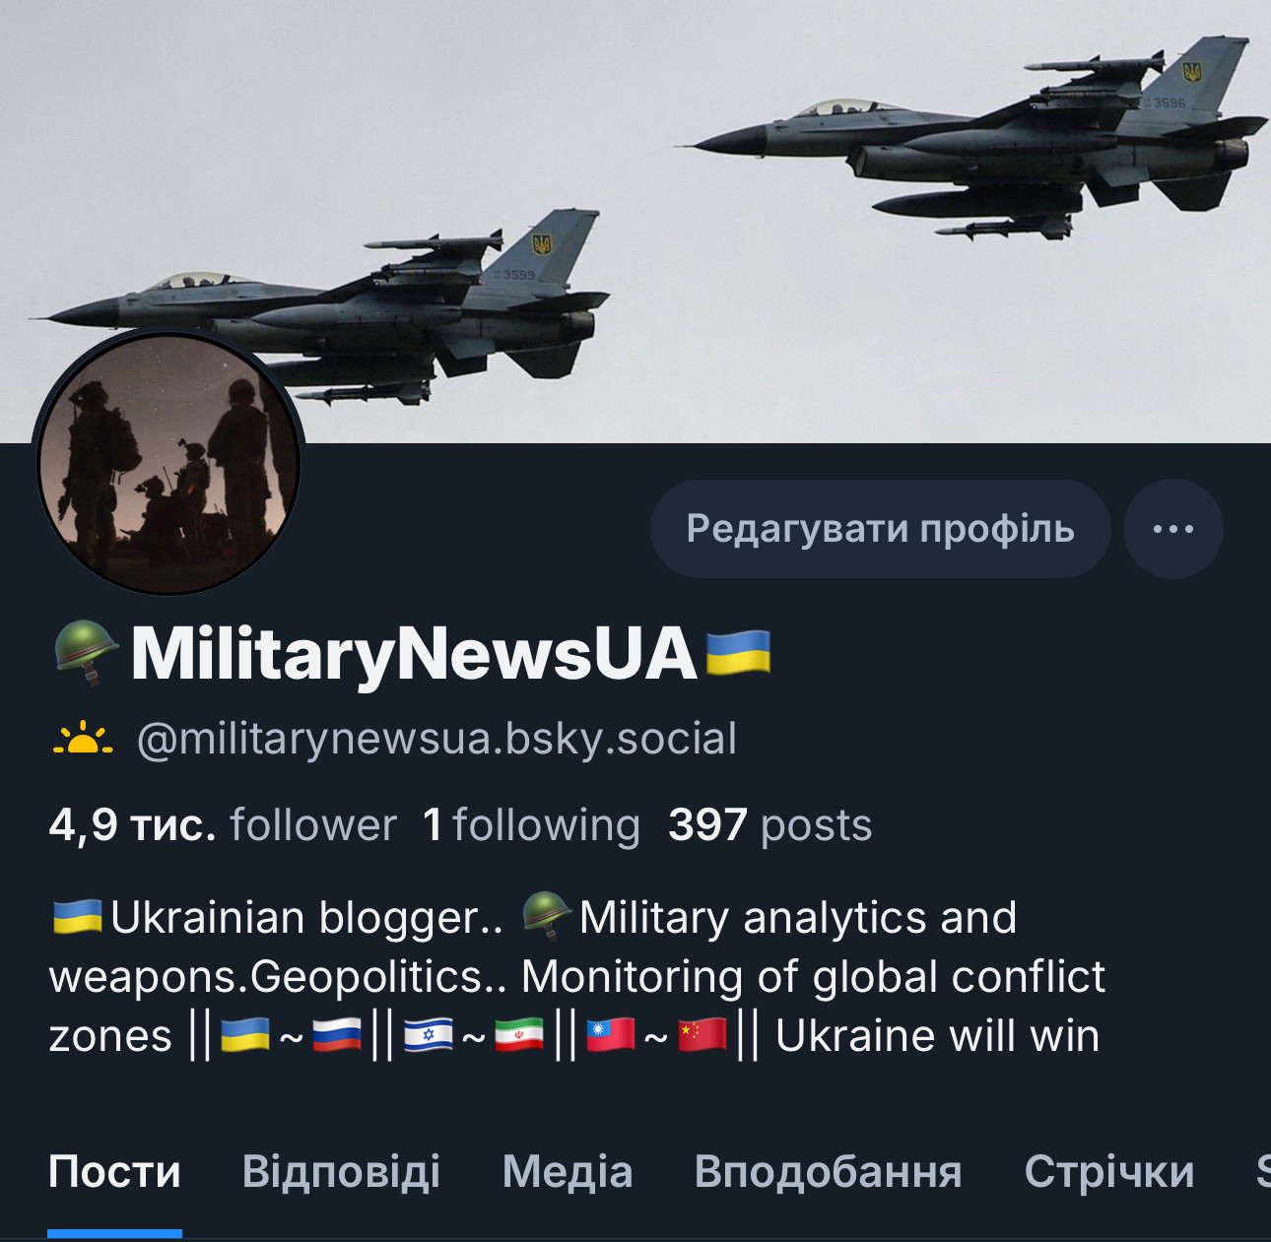The width and height of the screenshot is (1271, 1242).
Task: Open the Вподобання tab
Action: pos(828,1172)
